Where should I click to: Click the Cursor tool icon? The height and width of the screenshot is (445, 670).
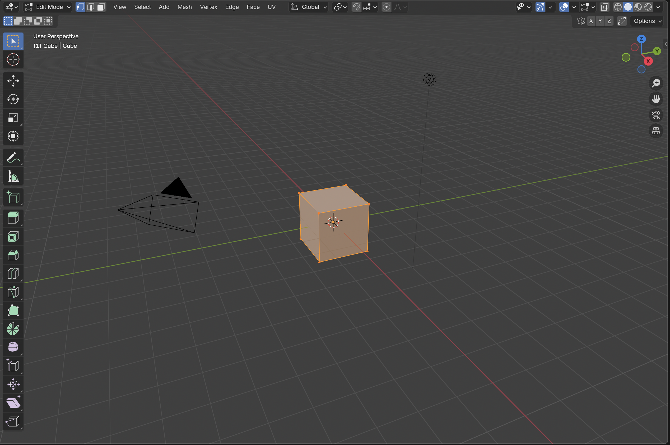coord(13,60)
